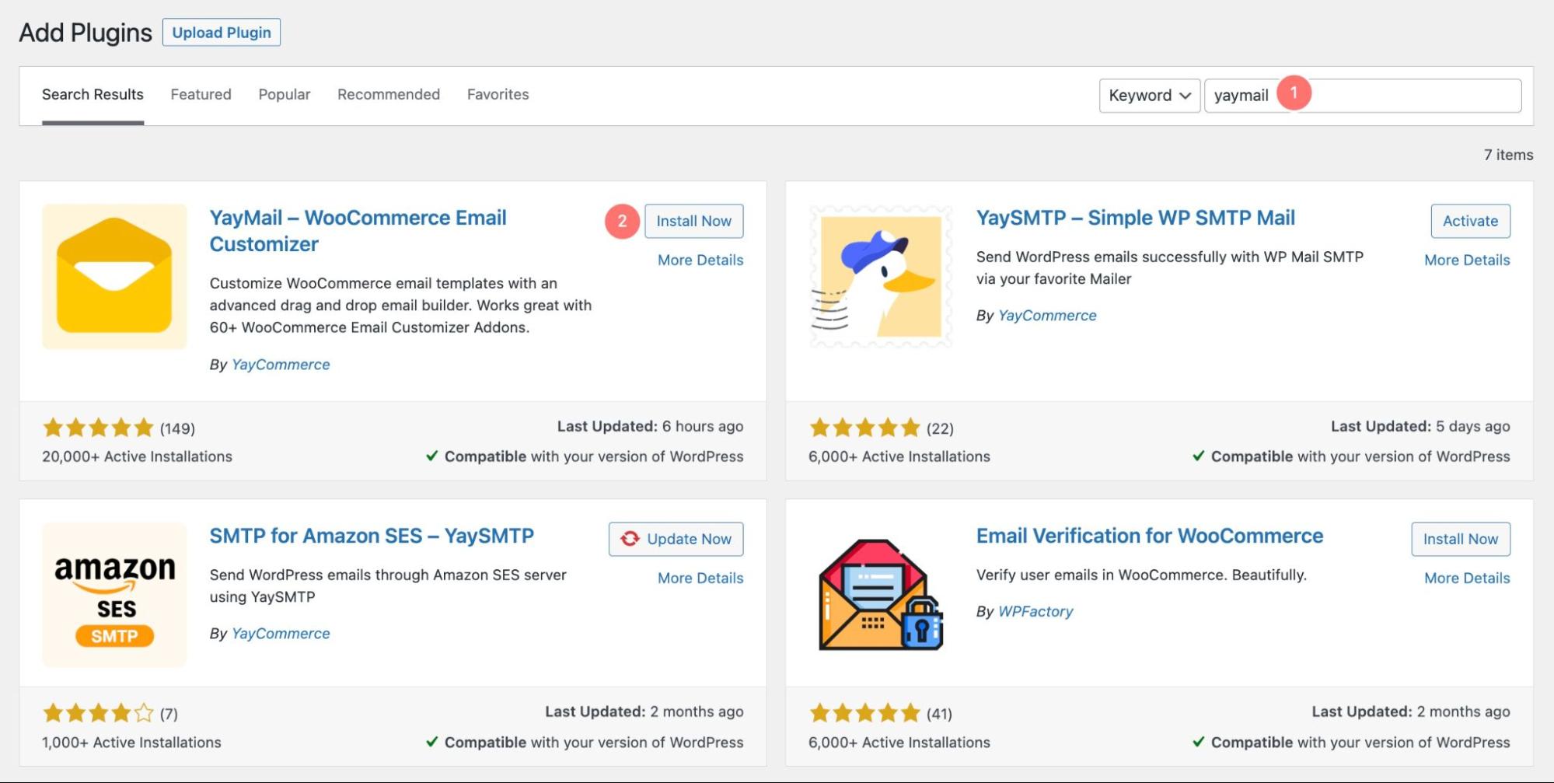Open the Amazon SES SMTP plugin icon
The width and height of the screenshot is (1554, 783).
coord(114,594)
